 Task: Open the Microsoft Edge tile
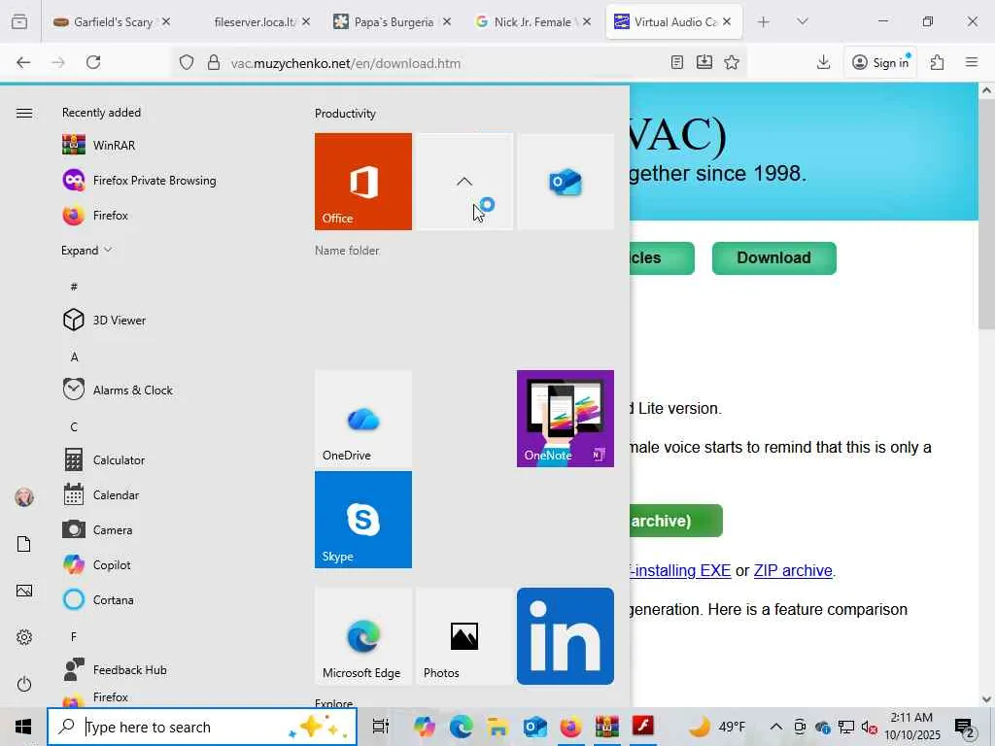click(x=363, y=636)
